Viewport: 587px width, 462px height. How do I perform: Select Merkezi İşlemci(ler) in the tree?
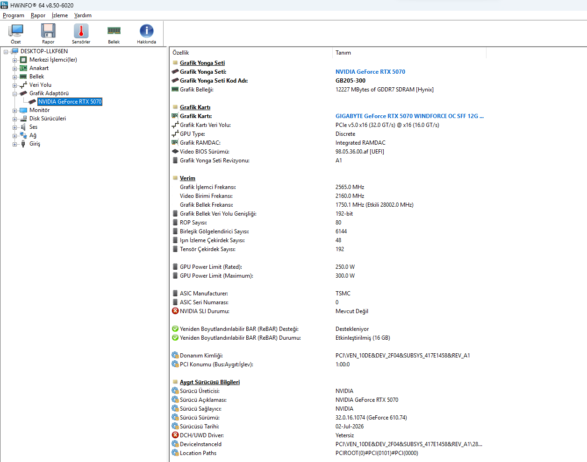tap(53, 60)
